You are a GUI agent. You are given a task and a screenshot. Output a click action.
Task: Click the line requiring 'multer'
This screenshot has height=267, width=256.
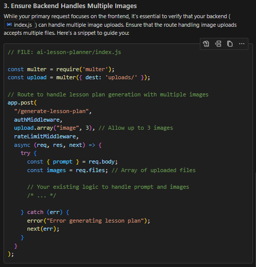pos(61,69)
